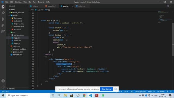Click the split editor right icon
Image resolution: width=174 pixels, height=98 pixels.
[168, 6]
